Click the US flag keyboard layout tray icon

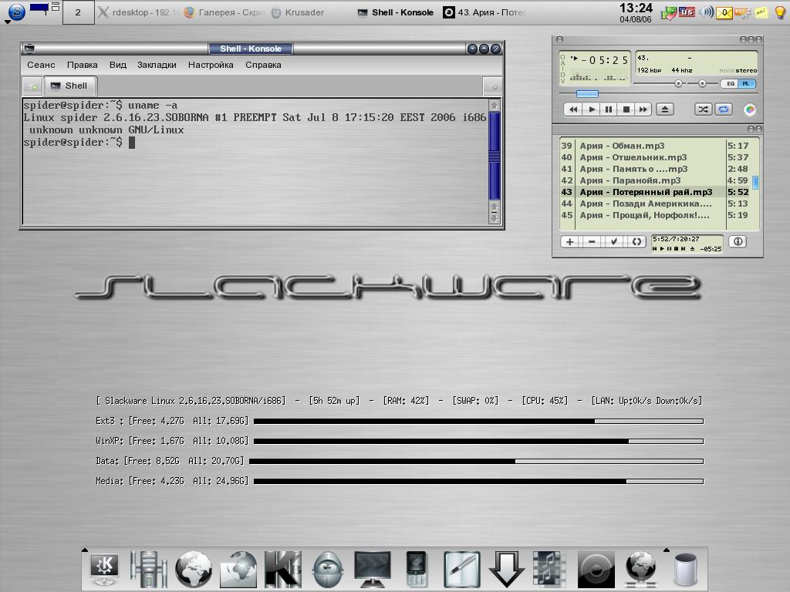(687, 12)
